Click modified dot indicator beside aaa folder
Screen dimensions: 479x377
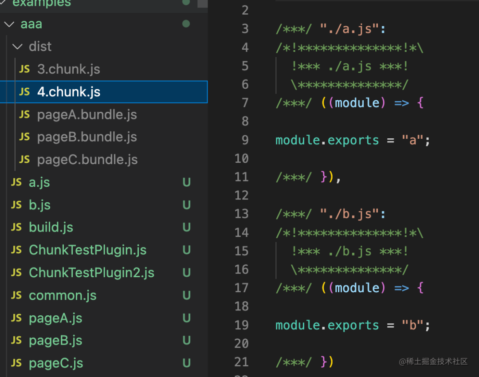[x=186, y=24]
